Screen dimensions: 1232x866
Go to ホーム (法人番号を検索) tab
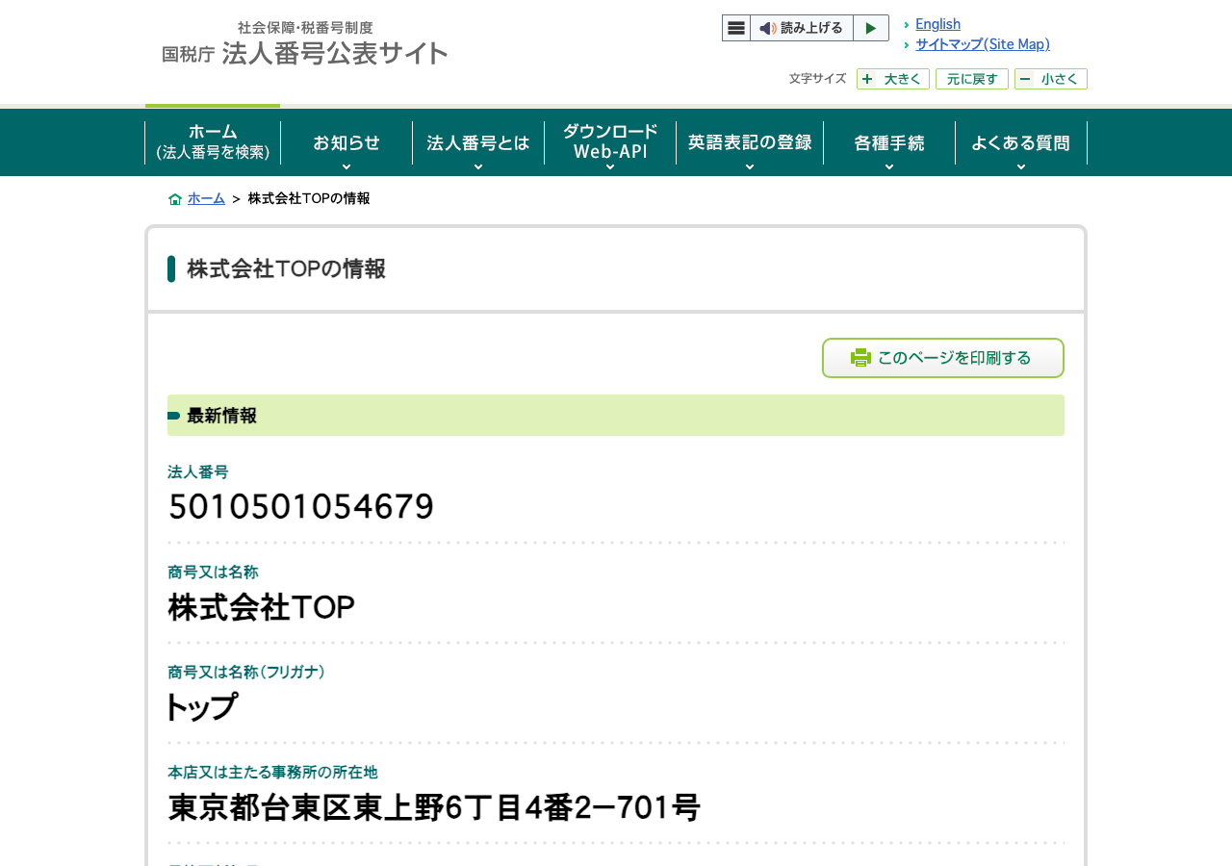[x=213, y=140]
